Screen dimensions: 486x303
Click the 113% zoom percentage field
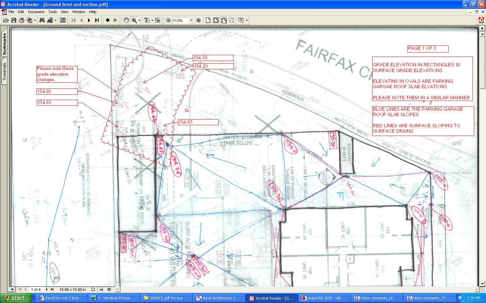181,21
